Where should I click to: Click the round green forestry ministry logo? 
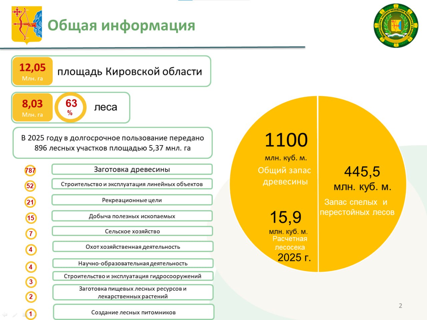(396, 26)
